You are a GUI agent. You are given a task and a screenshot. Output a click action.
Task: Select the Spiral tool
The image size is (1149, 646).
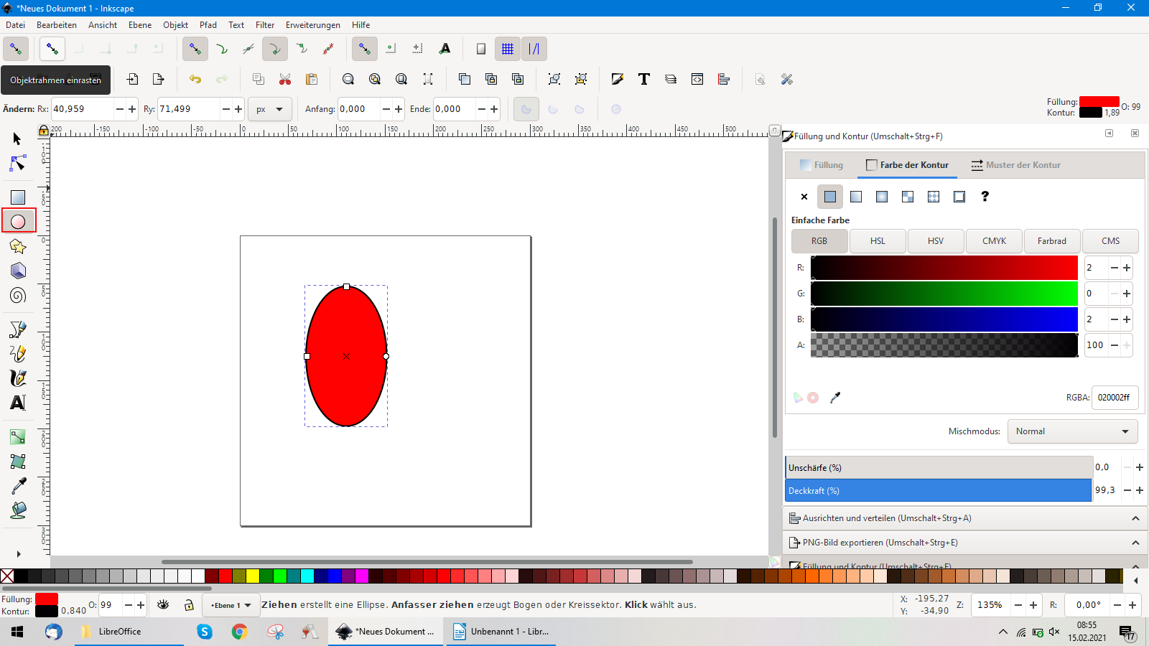18,295
